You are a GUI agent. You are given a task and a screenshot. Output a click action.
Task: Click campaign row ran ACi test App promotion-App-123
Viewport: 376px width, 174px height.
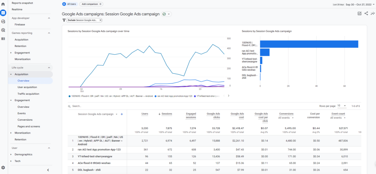coord(99,149)
